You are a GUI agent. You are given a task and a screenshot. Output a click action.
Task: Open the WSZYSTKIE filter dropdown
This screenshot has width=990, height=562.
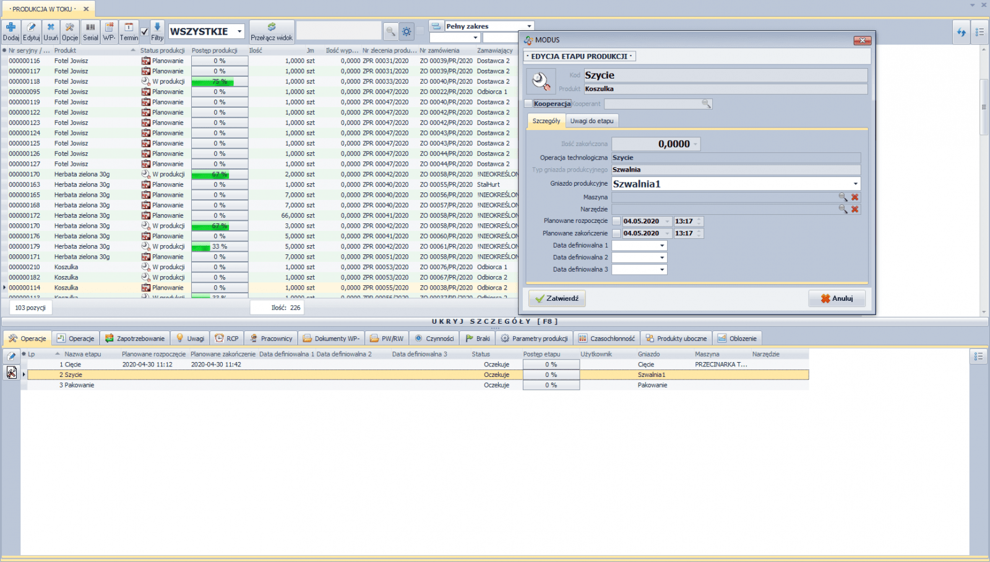pyautogui.click(x=240, y=32)
